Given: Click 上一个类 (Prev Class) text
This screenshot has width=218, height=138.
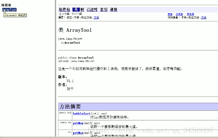Looking at the screenshot, I should 64,14.
